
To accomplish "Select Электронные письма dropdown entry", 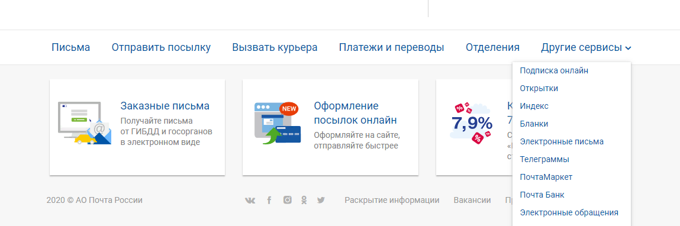I will (562, 141).
